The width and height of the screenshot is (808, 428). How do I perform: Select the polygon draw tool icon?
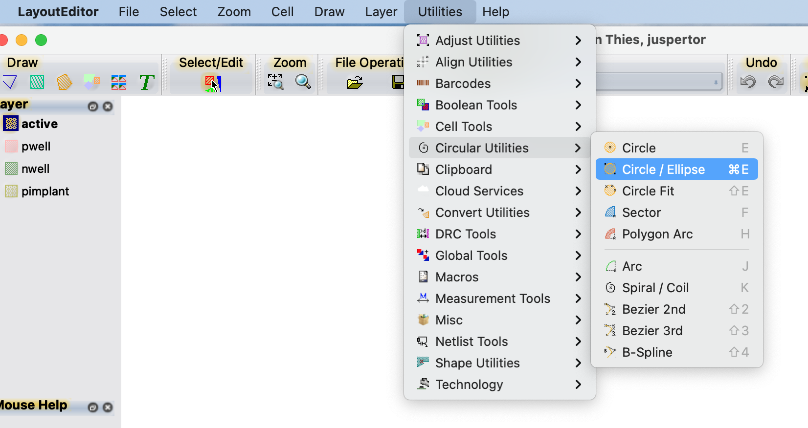pos(10,82)
